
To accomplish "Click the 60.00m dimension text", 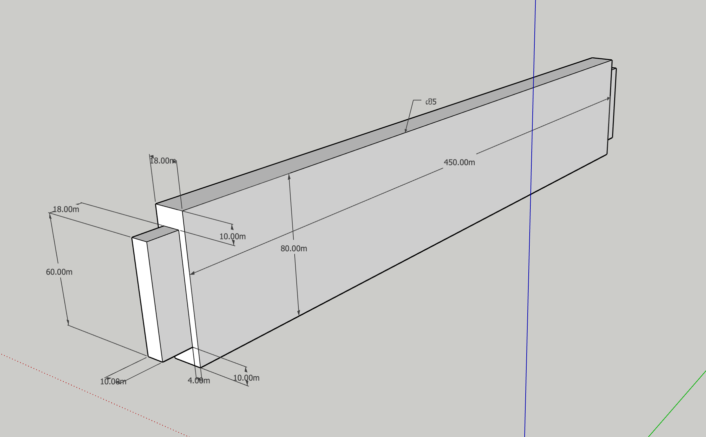I will (59, 272).
